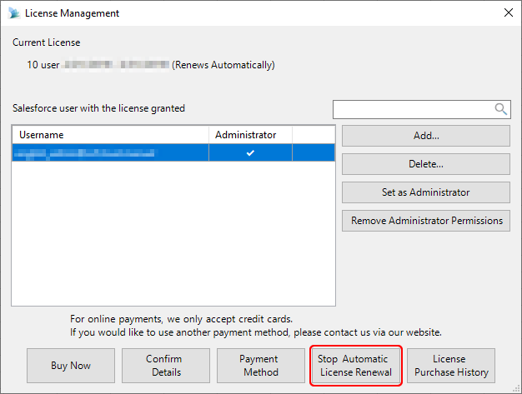Viewport: 522px width, 394px height.
Task: Stop Automatic License Renewal
Action: [x=355, y=366]
